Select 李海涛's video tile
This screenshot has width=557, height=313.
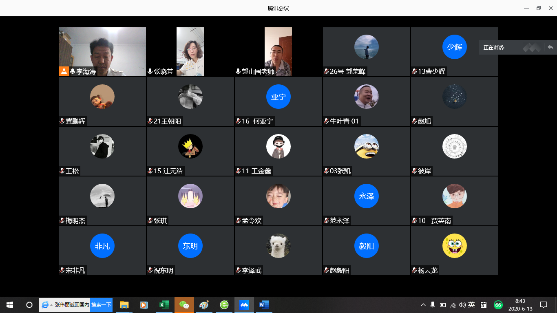click(102, 52)
